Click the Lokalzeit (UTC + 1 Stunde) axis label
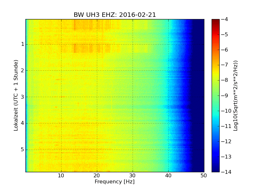Viewport: 255px width, 191px height. (16, 95)
